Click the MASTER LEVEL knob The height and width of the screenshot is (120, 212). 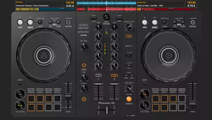click(x=129, y=27)
